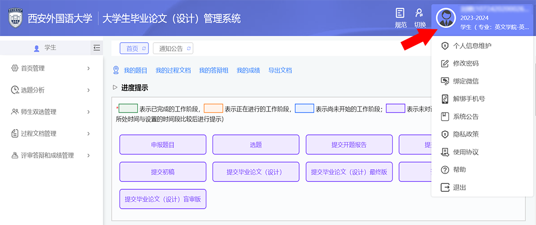Choose 绑定微信 in the dropdown menu
This screenshot has height=225, width=536.
466,81
